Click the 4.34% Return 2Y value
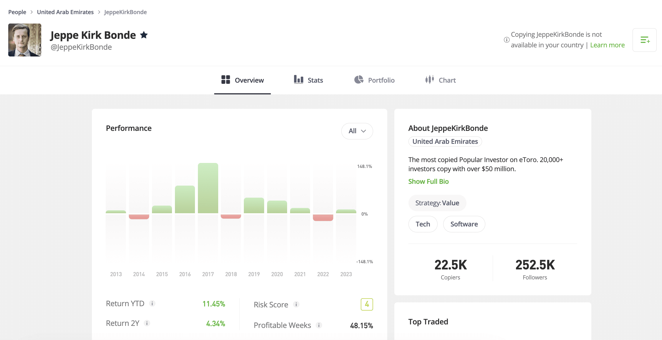The height and width of the screenshot is (340, 662). point(216,324)
